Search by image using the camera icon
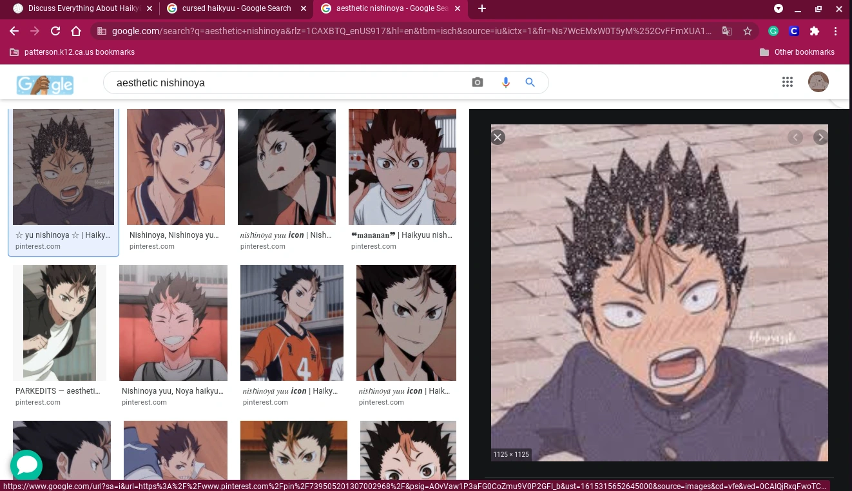Image resolution: width=852 pixels, height=491 pixels. coord(478,82)
